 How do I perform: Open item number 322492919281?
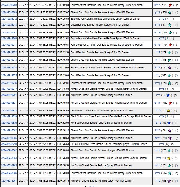pyautogui.click(x=9, y=95)
